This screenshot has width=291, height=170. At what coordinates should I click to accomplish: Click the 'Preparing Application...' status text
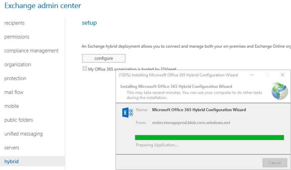point(157,145)
